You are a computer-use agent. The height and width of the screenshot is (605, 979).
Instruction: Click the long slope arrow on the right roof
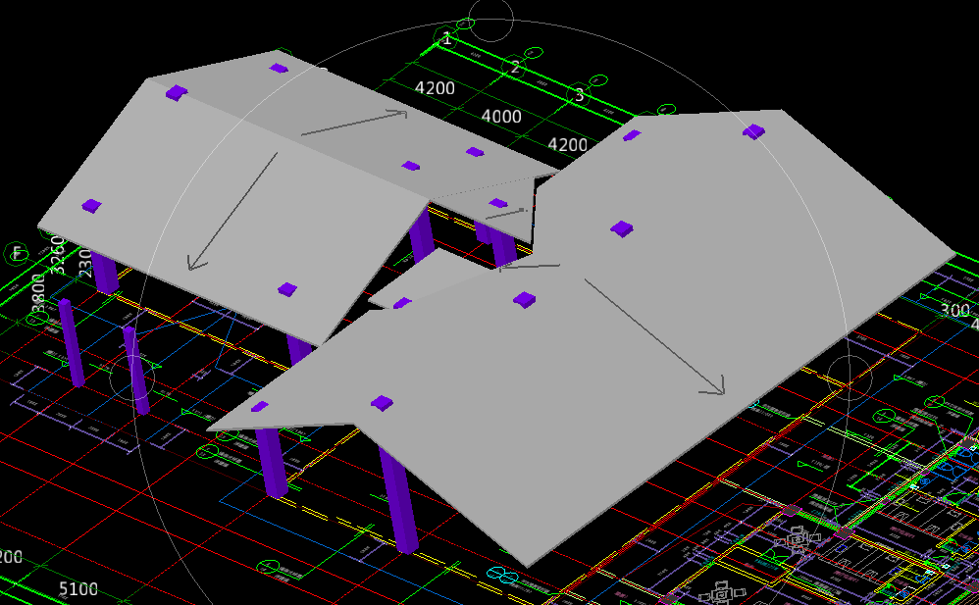654,337
